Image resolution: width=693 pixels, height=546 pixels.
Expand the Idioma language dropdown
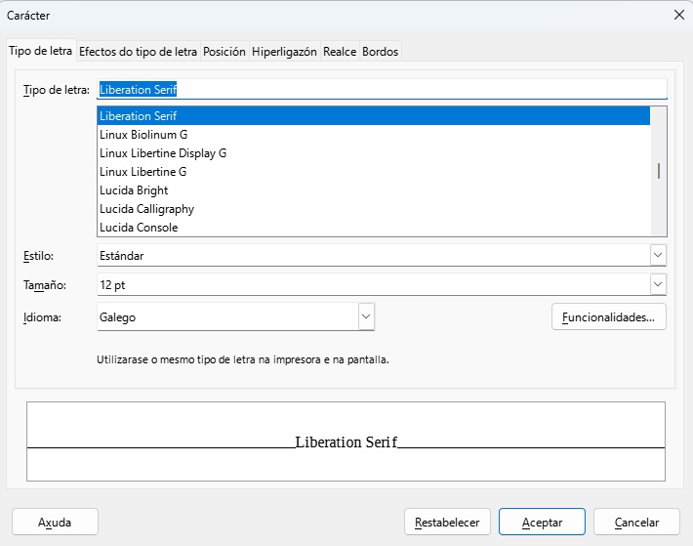click(366, 316)
